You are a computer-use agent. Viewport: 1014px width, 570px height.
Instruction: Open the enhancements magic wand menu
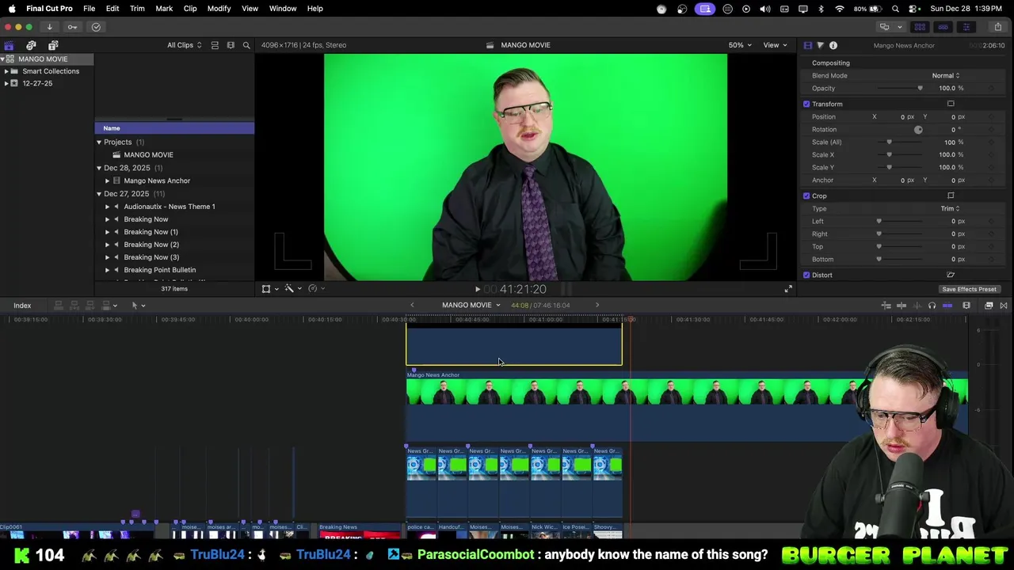(292, 289)
